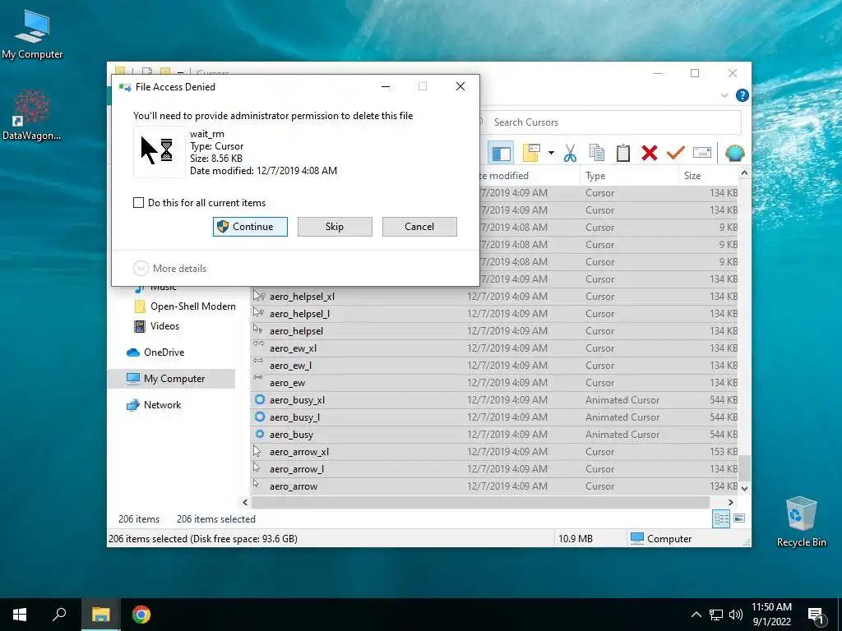Select Network in the navigation pane
The image size is (842, 631).
pyautogui.click(x=154, y=405)
